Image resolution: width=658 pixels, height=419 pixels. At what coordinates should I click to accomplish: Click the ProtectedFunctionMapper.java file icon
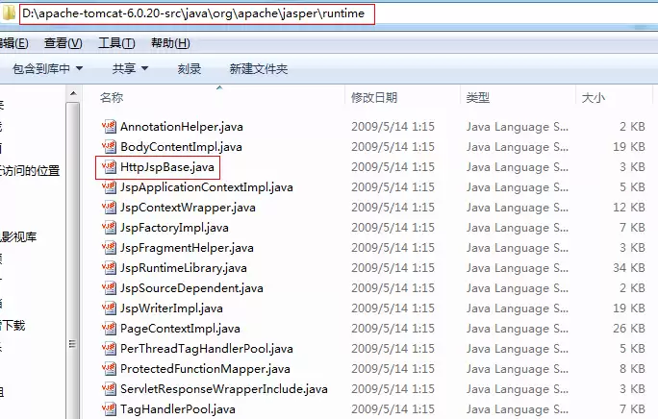point(109,369)
